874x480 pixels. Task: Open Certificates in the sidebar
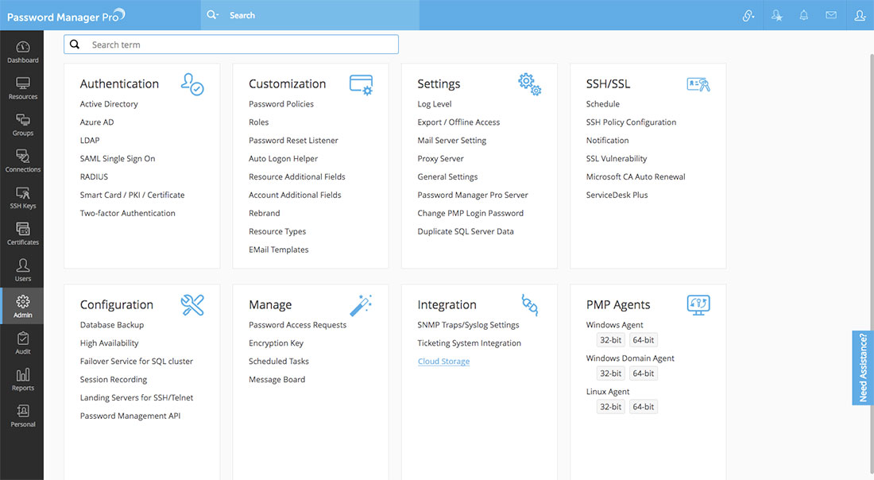[x=22, y=234]
